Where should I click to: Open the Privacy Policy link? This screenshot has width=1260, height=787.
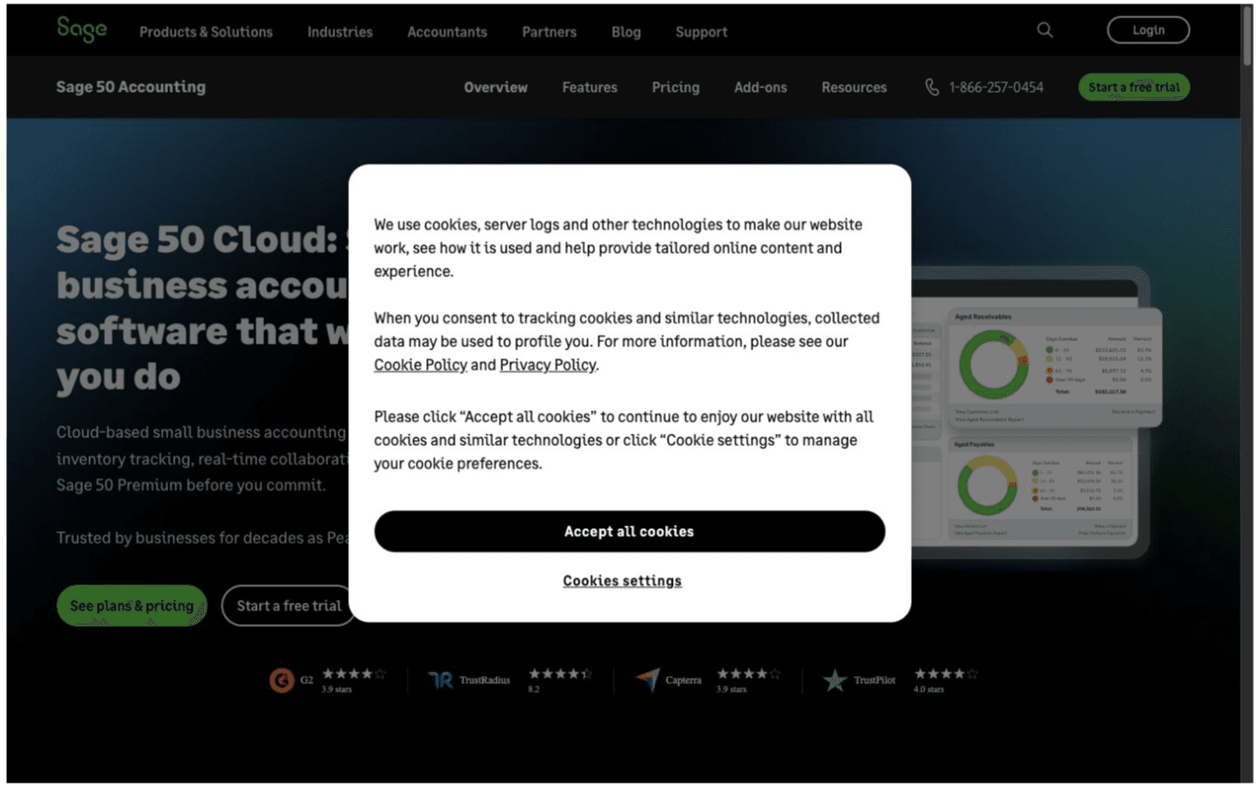pos(548,365)
